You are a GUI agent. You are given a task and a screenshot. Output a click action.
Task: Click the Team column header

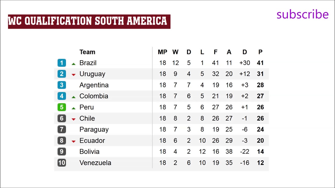pos(87,52)
